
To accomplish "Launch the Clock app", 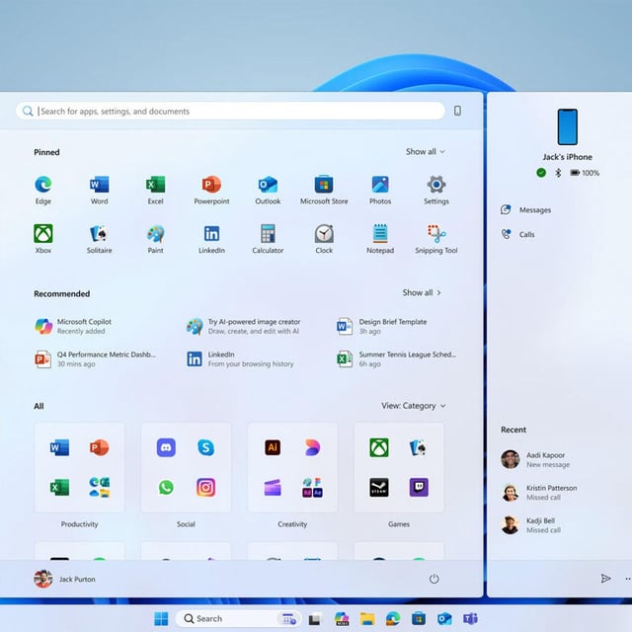I will point(324,239).
